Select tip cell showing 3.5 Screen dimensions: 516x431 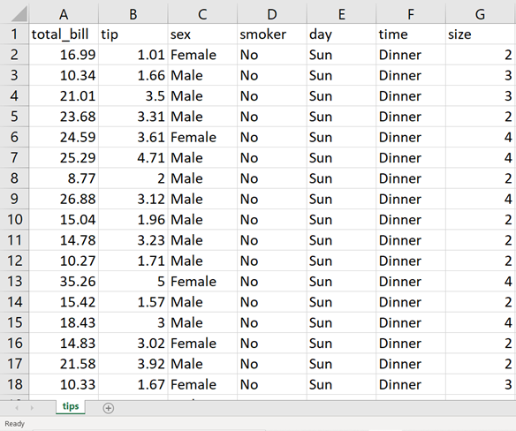tap(133, 96)
